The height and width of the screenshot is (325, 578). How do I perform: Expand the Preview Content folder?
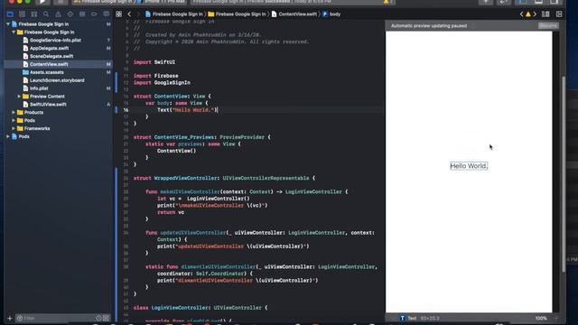[x=19, y=97]
